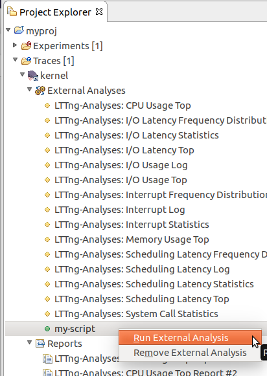267x376 pixels.
Task: Select LTTng-Analyses: I/O Latency Statistics
Action: 137,135
